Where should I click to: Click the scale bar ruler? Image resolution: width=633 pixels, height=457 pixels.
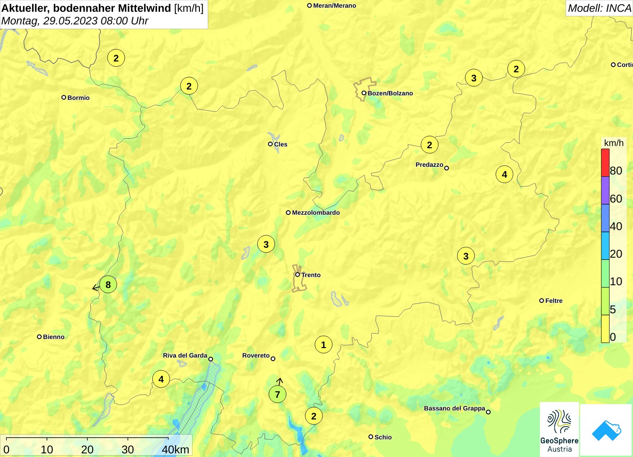click(x=87, y=438)
